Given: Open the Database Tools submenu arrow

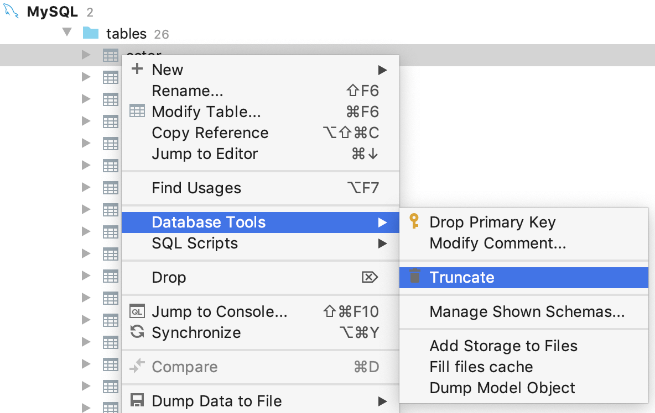Looking at the screenshot, I should (382, 223).
